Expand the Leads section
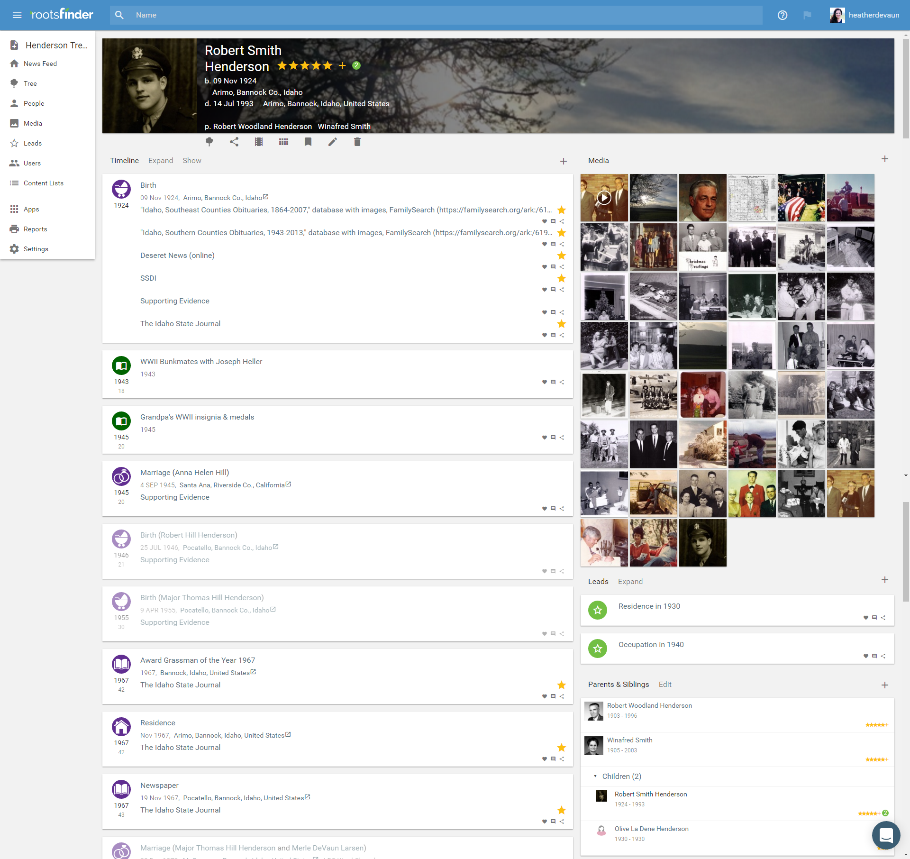The image size is (910, 859). [x=630, y=582]
